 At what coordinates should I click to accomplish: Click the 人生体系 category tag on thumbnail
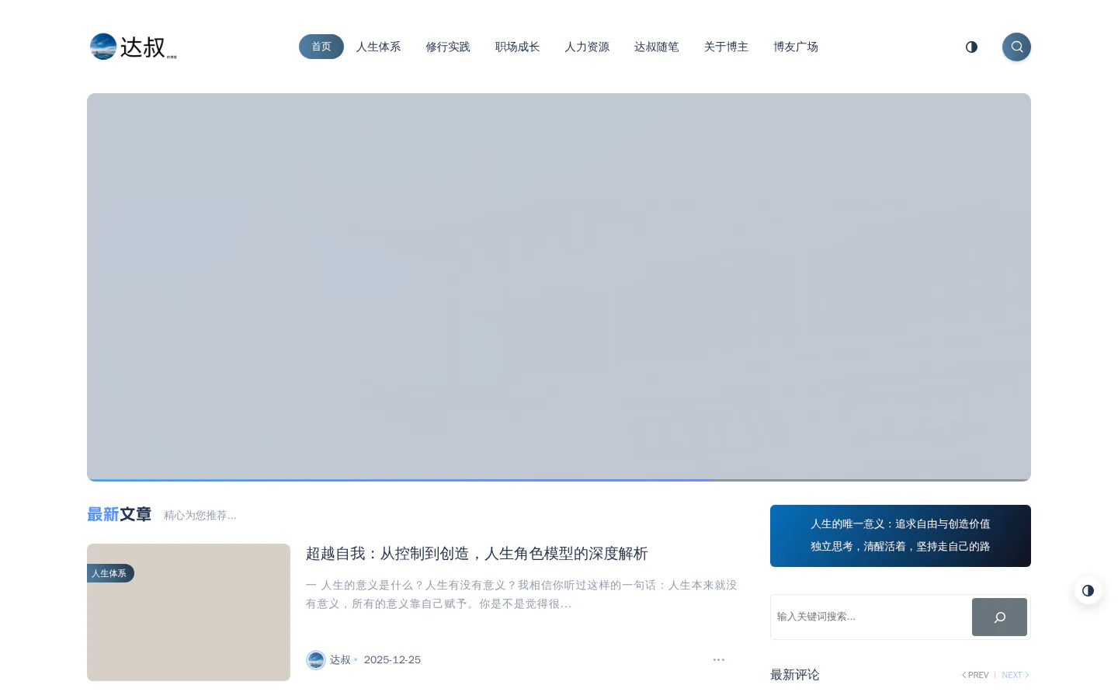coord(109,573)
